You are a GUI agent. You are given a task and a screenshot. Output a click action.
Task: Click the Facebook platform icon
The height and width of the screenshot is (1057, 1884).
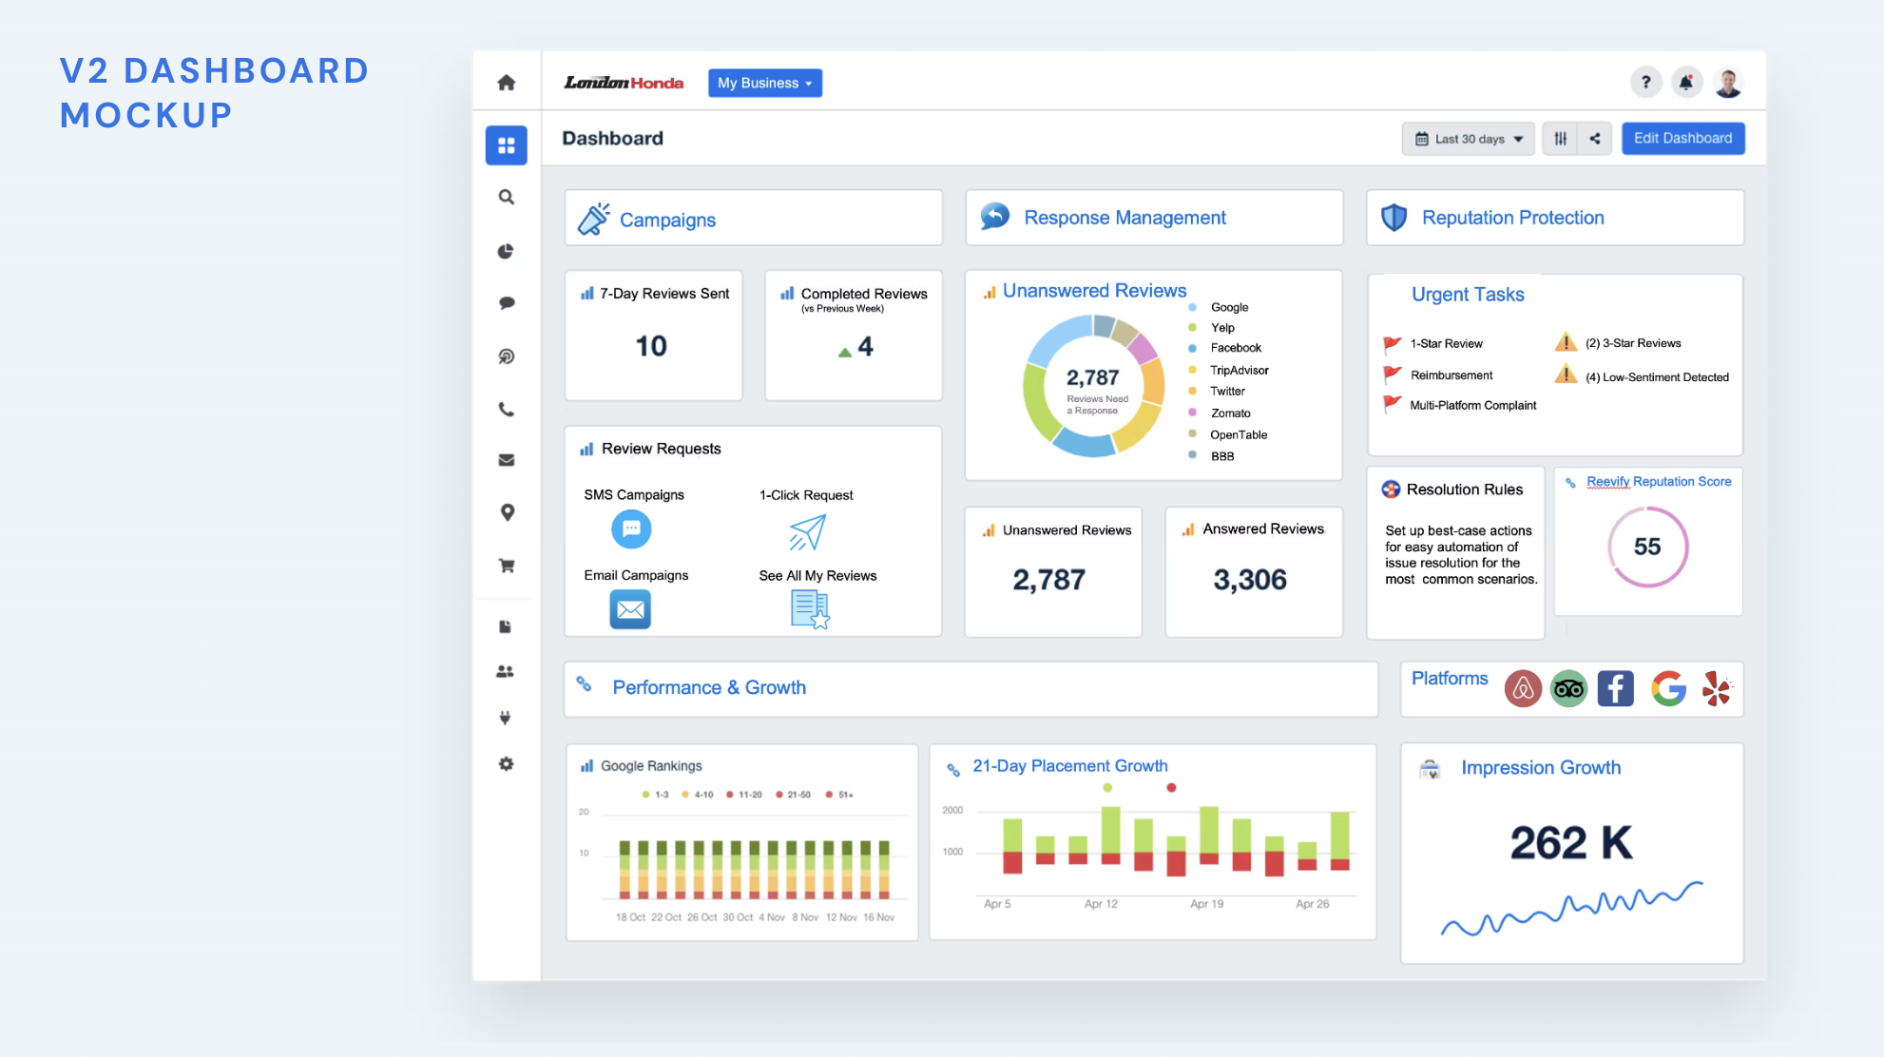click(x=1615, y=688)
